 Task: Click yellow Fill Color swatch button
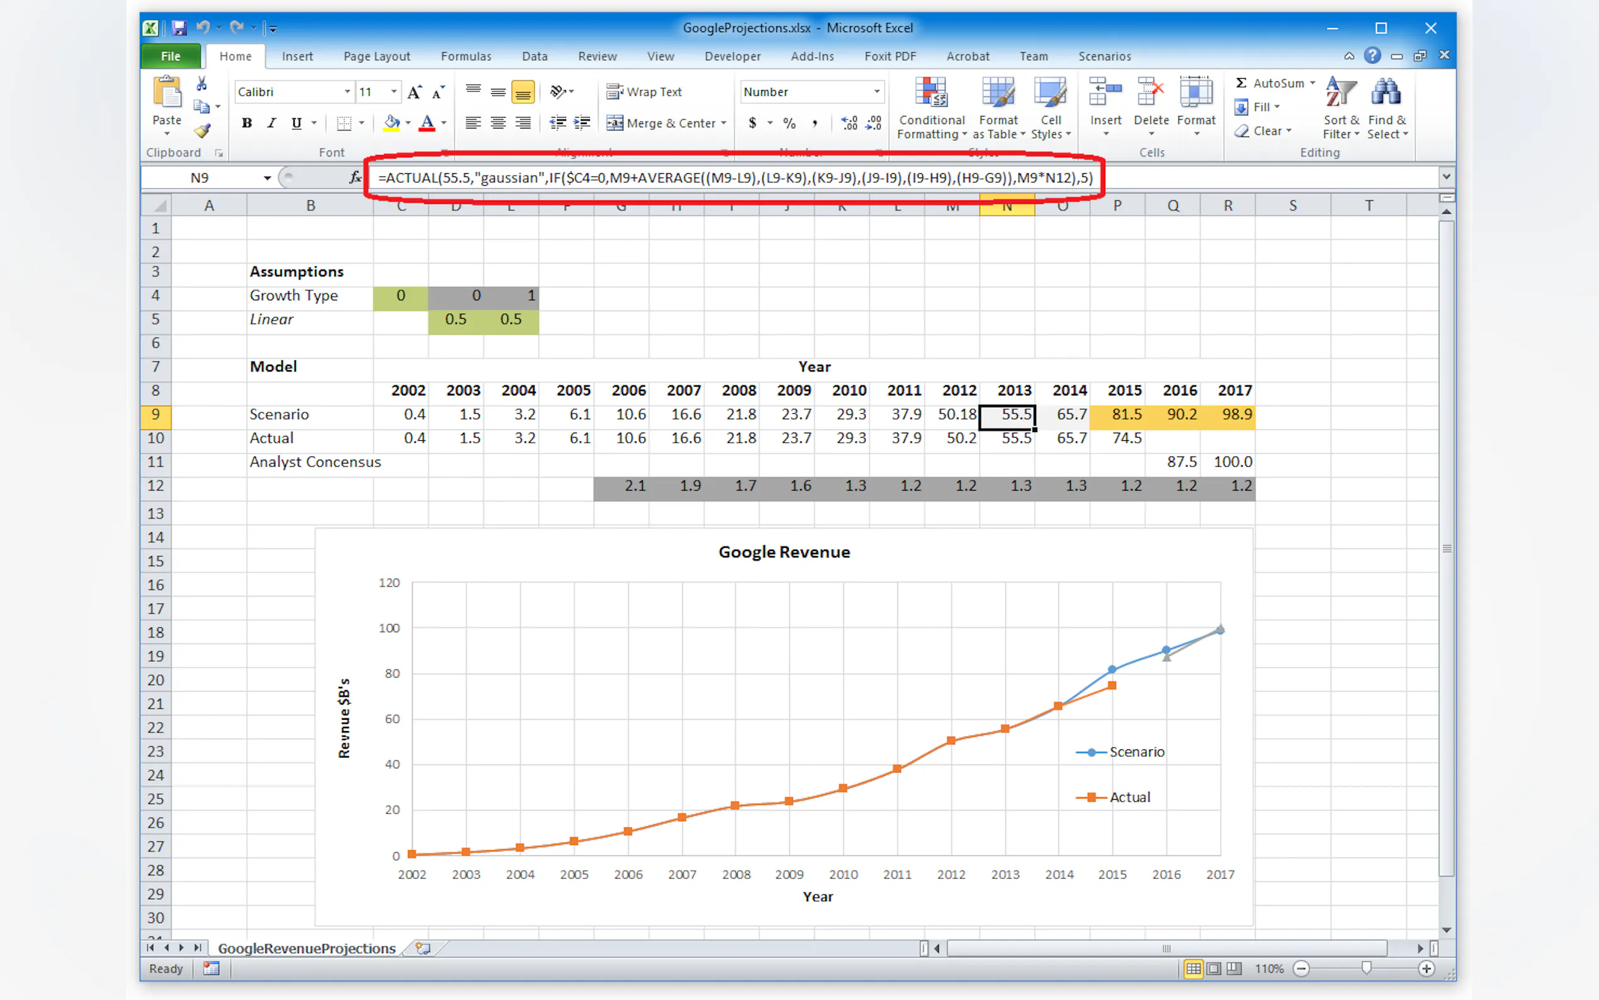[392, 123]
